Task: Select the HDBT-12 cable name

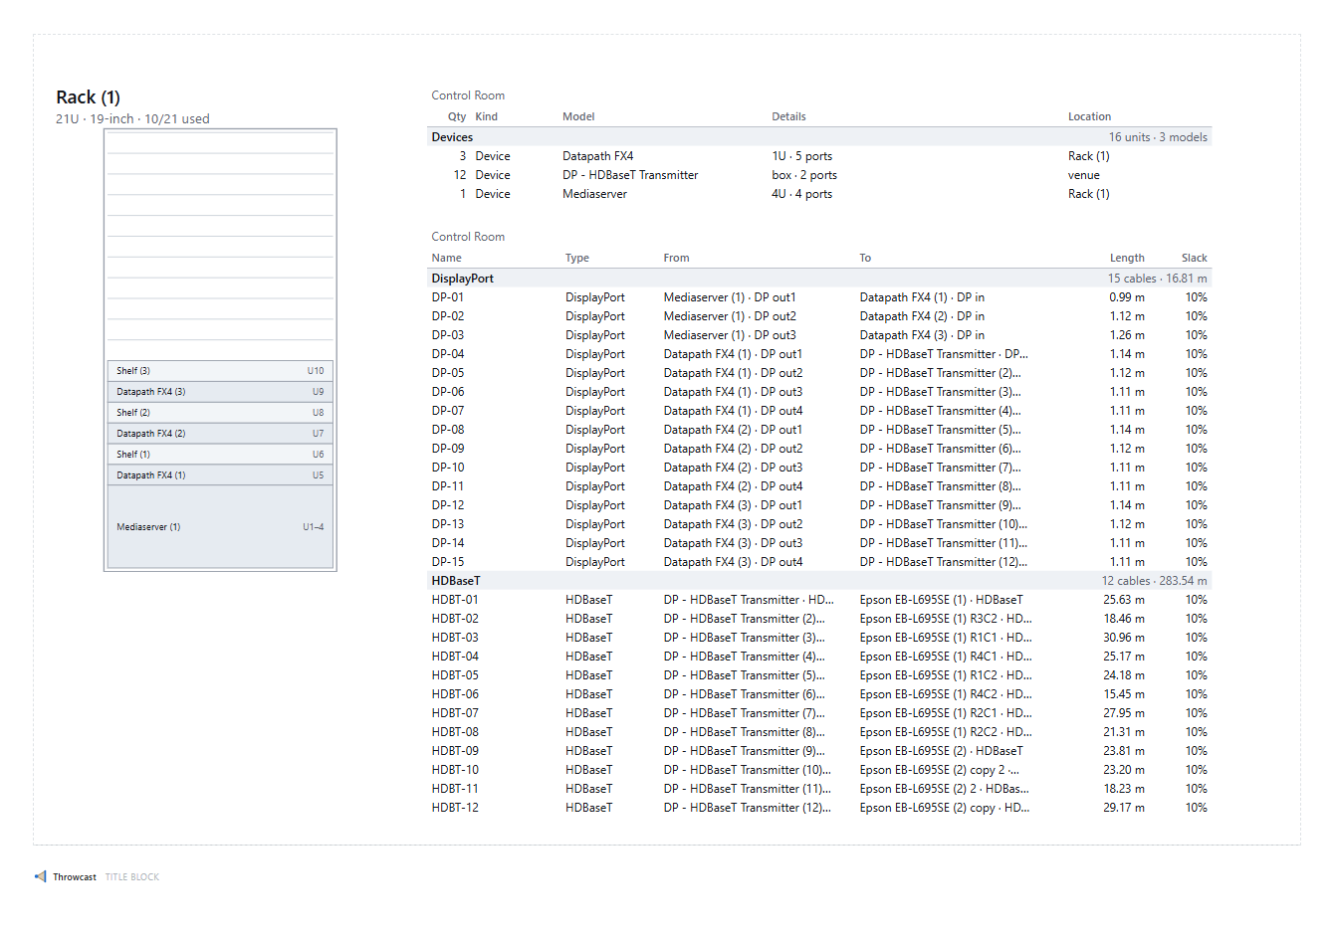Action: coord(455,808)
